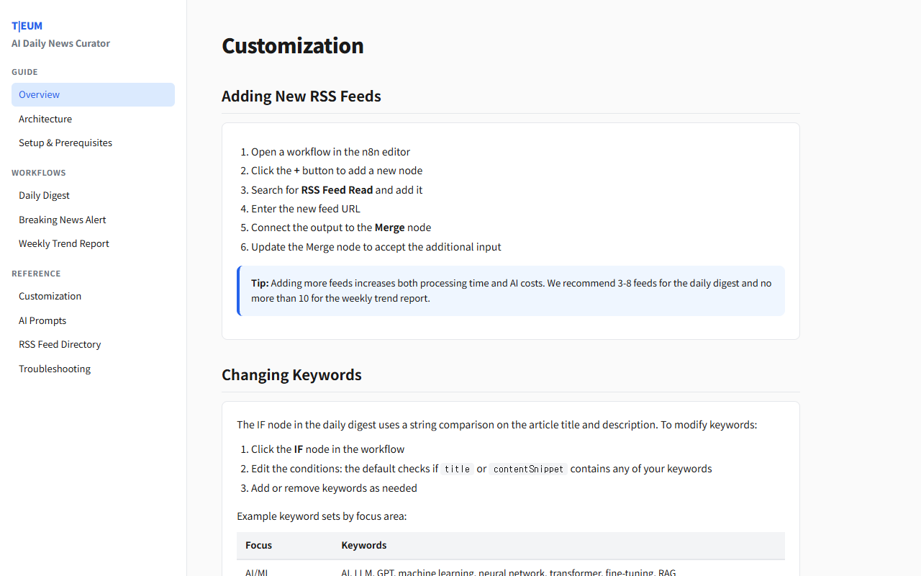Click the TEUM logo in the sidebar
The width and height of the screenshot is (921, 576).
[27, 26]
